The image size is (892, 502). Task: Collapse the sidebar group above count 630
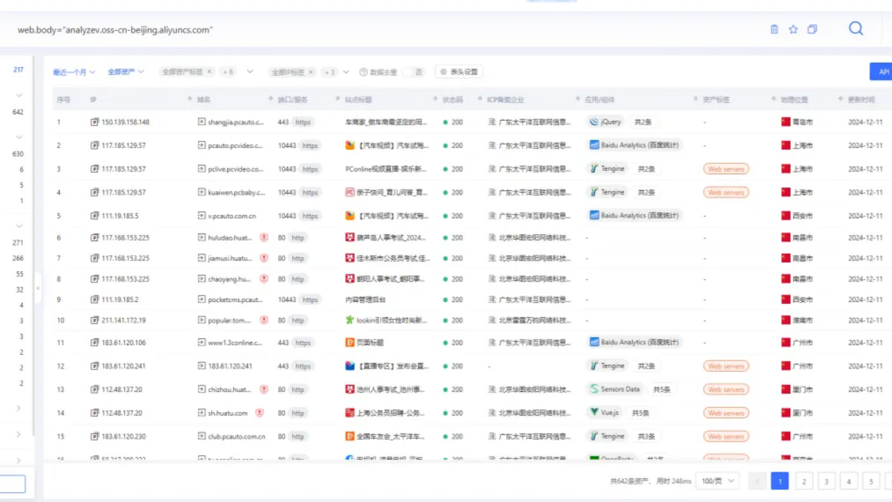point(19,137)
